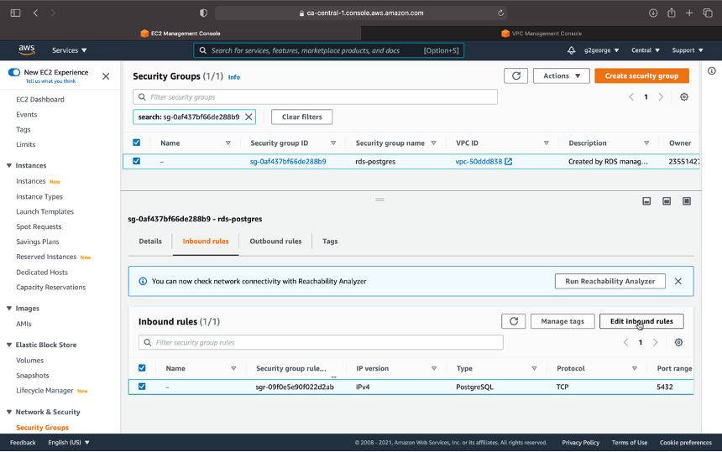722x452 pixels.
Task: Toggle the New EC2 Experience switch
Action: pyautogui.click(x=14, y=72)
